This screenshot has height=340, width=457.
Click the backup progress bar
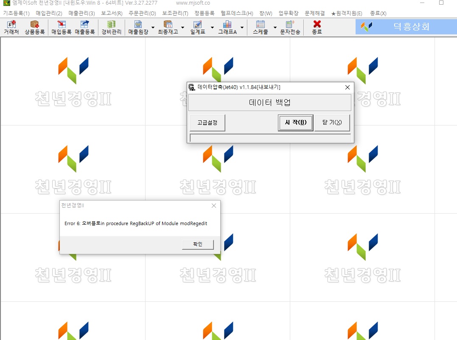270,138
